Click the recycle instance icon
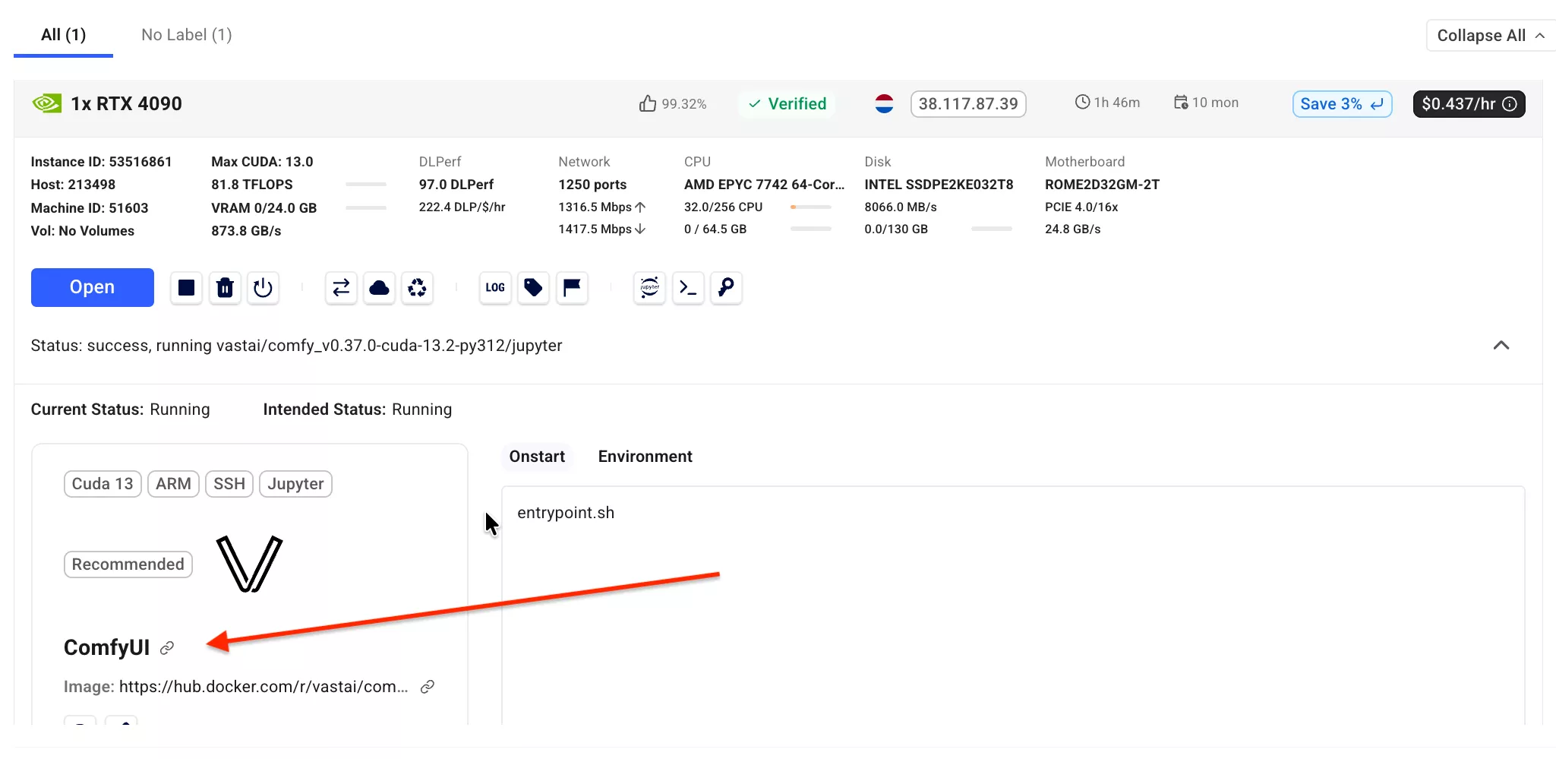 pos(417,288)
